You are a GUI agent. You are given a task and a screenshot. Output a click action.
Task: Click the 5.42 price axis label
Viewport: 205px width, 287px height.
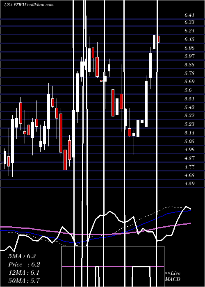coord(189,107)
